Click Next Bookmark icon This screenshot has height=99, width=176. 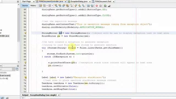click(79, 5)
